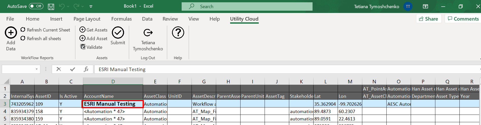Open the Undo history dropdown arrow
The width and height of the screenshot is (481, 125).
pos(68,7)
